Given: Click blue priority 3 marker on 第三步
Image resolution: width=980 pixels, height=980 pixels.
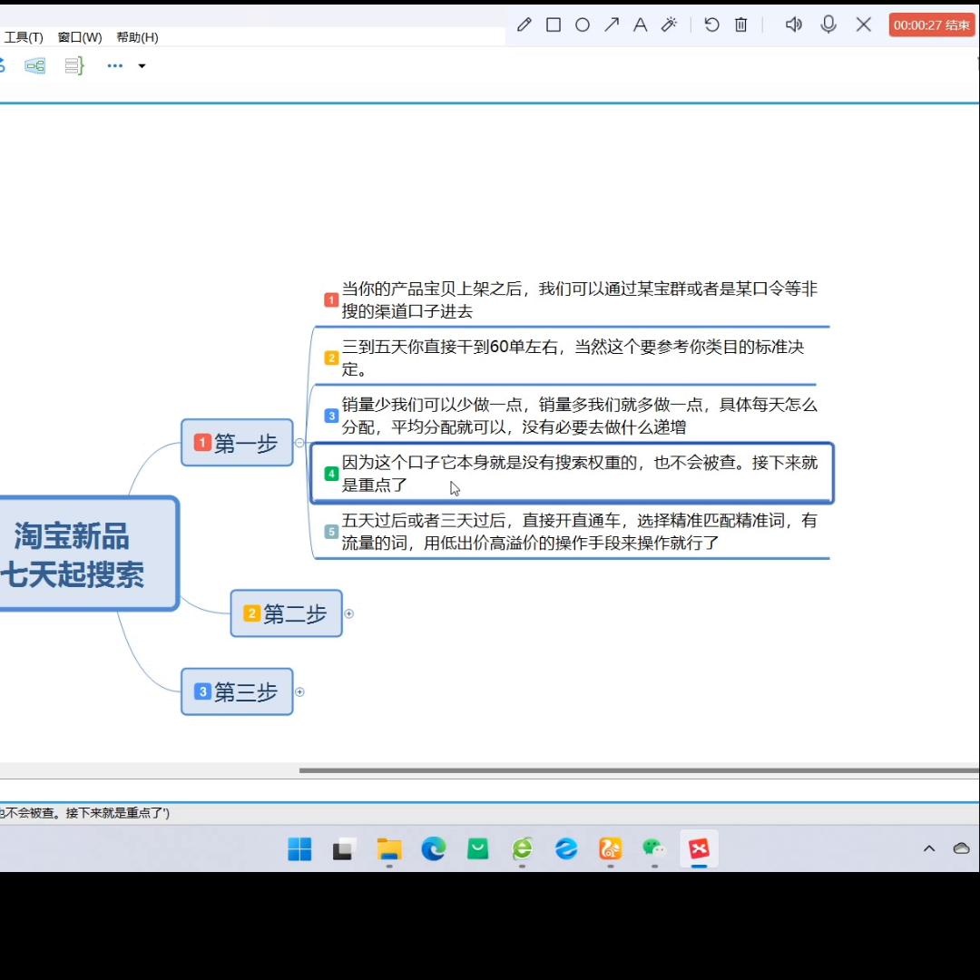Looking at the screenshot, I should 202,691.
